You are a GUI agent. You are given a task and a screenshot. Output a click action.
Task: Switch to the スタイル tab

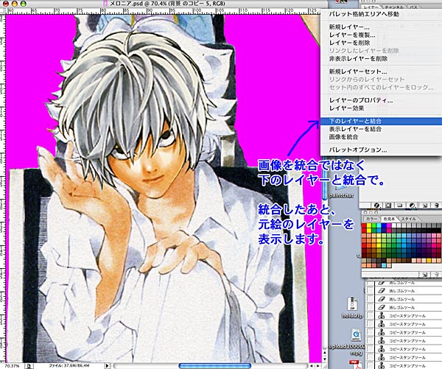(409, 219)
